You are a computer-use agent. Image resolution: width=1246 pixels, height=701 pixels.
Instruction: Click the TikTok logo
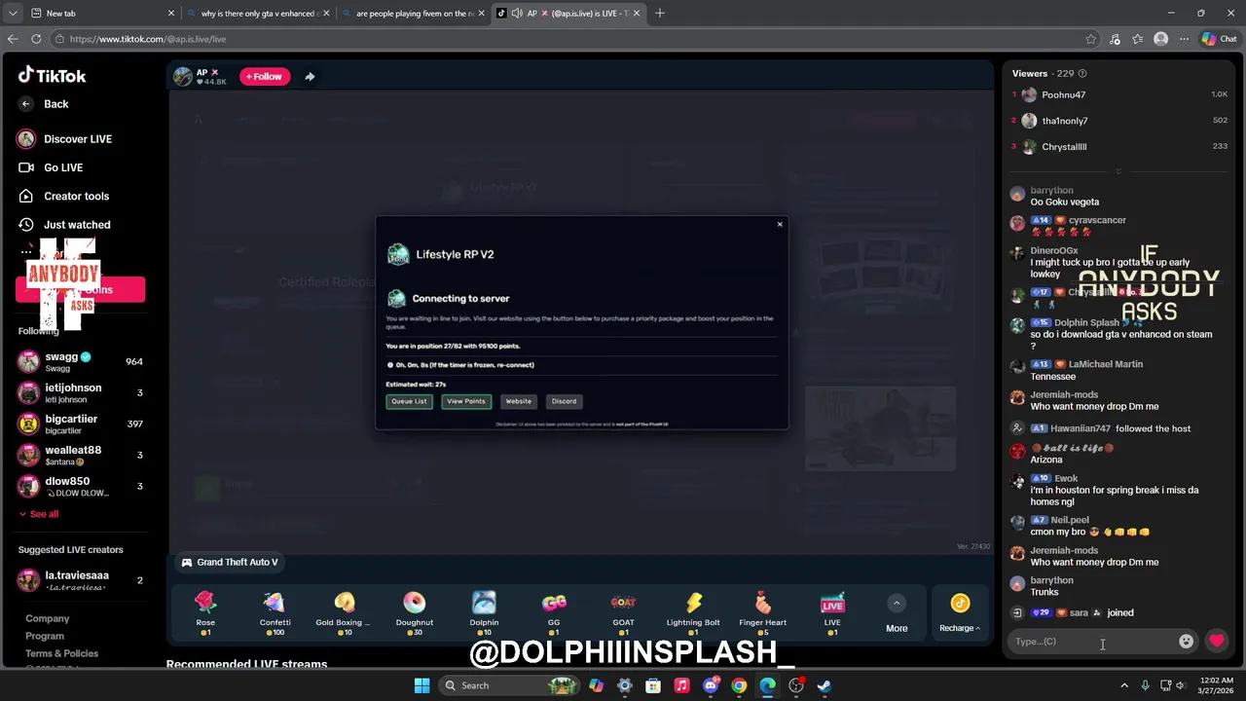click(x=53, y=75)
